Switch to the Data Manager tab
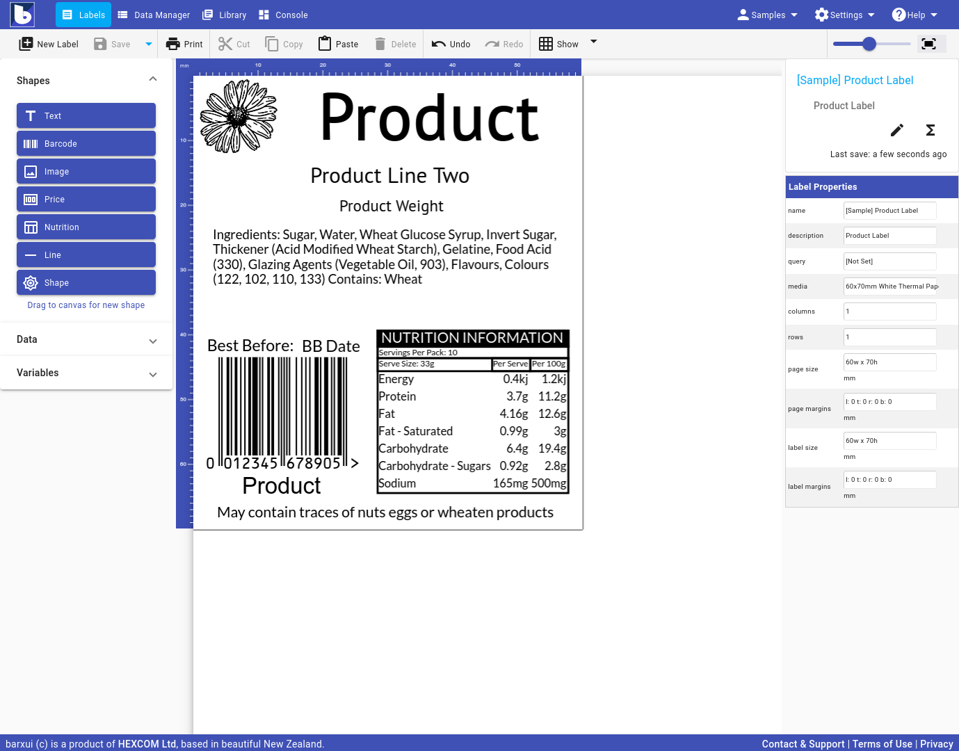This screenshot has height=751, width=959. [154, 15]
